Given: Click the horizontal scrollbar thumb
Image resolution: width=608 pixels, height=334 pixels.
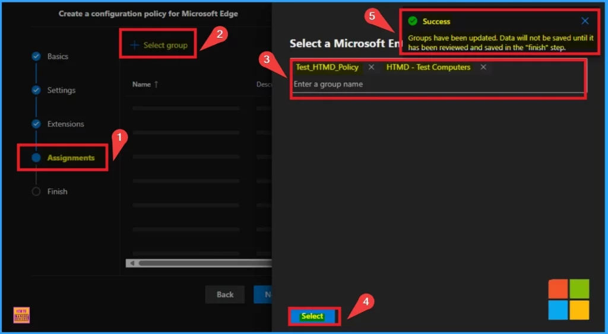Looking at the screenshot, I should (x=205, y=263).
